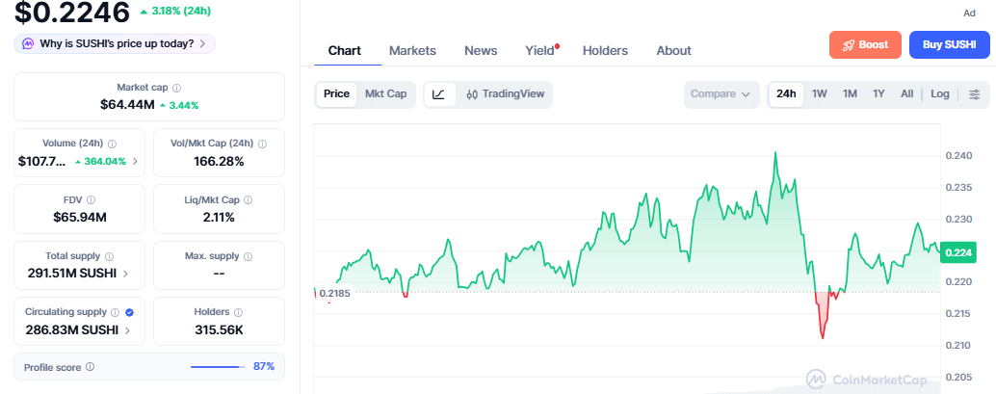Image resolution: width=996 pixels, height=394 pixels.
Task: Switch to TradingView candlestick chart
Action: (x=506, y=94)
